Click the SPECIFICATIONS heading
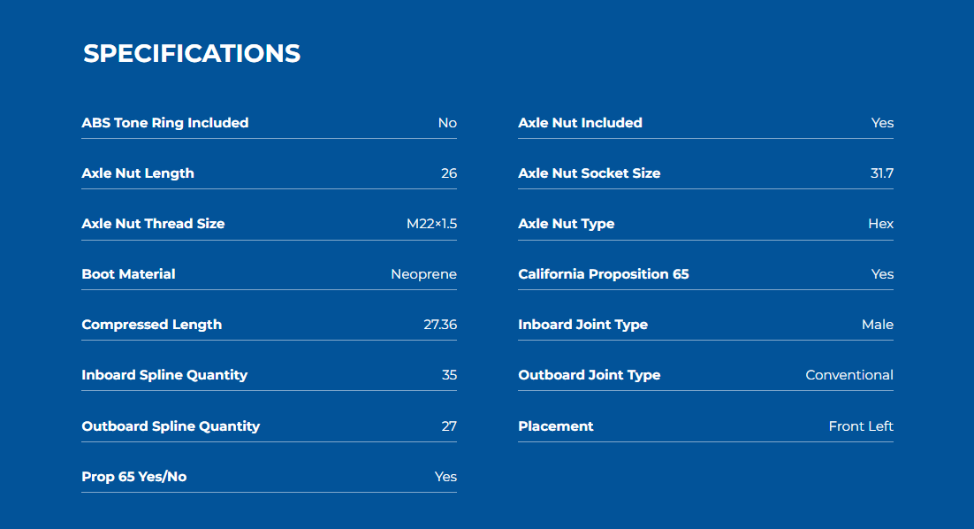974x529 pixels. [x=192, y=53]
